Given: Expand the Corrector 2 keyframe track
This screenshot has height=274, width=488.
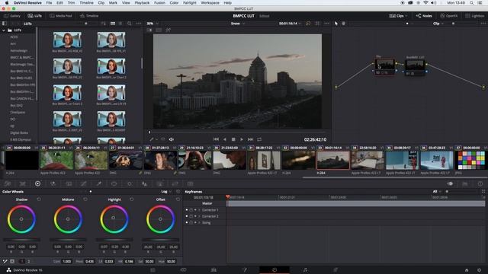Looking at the screenshot, I should 199,216.
